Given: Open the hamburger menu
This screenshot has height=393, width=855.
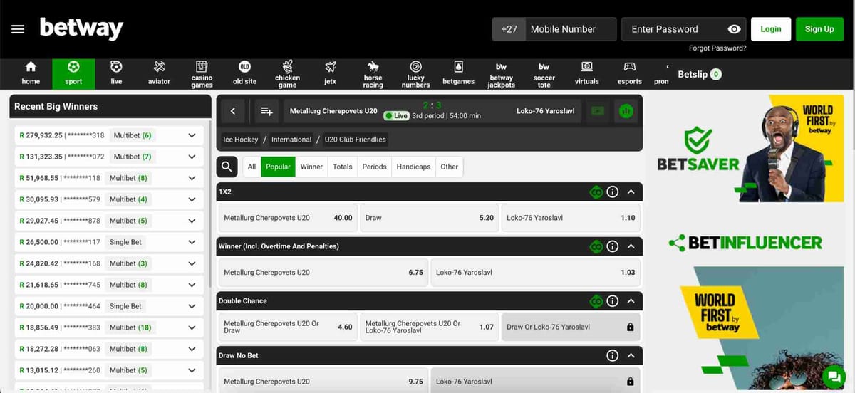Looking at the screenshot, I should click(18, 29).
